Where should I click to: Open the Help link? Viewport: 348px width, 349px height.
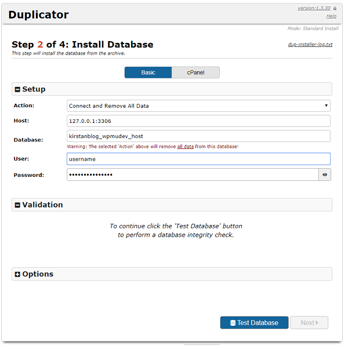point(331,16)
